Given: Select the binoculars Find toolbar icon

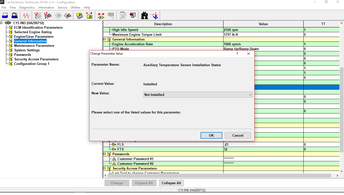Looking at the screenshot, I should tap(144, 15).
